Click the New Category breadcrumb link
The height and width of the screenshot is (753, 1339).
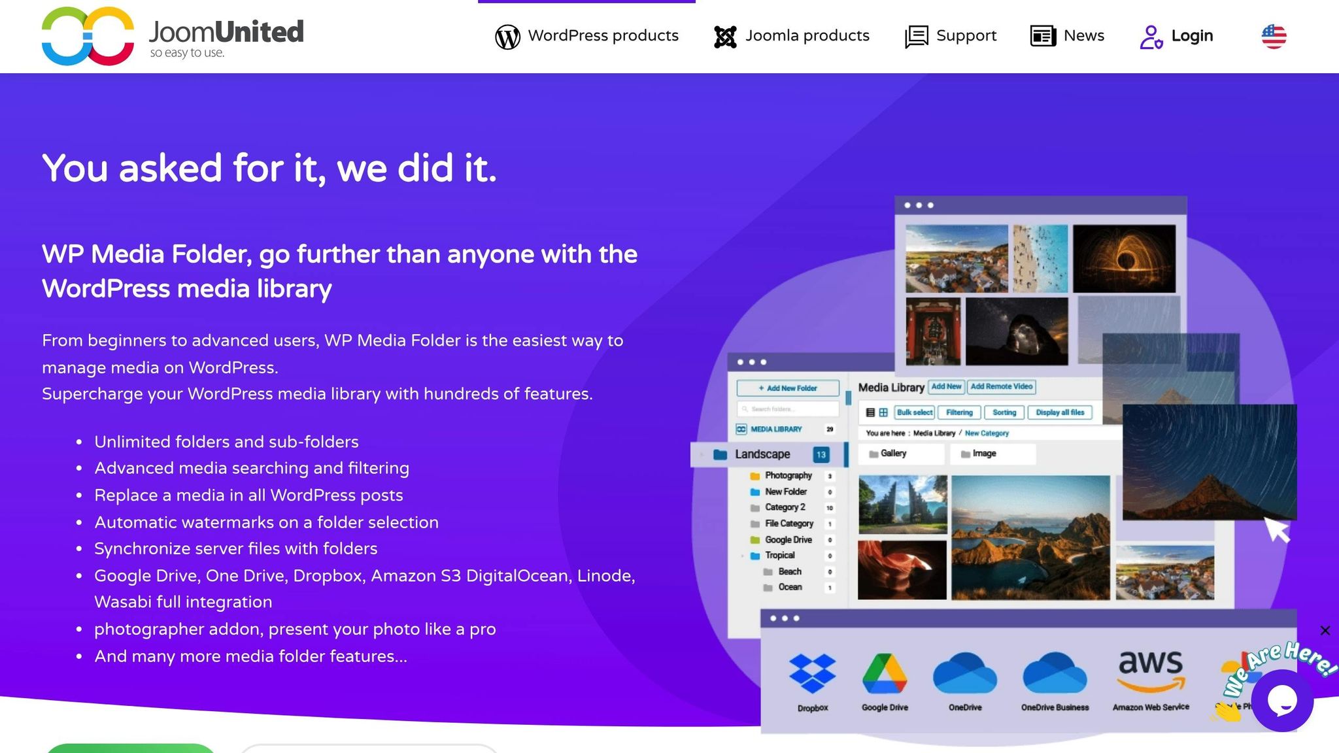987,433
